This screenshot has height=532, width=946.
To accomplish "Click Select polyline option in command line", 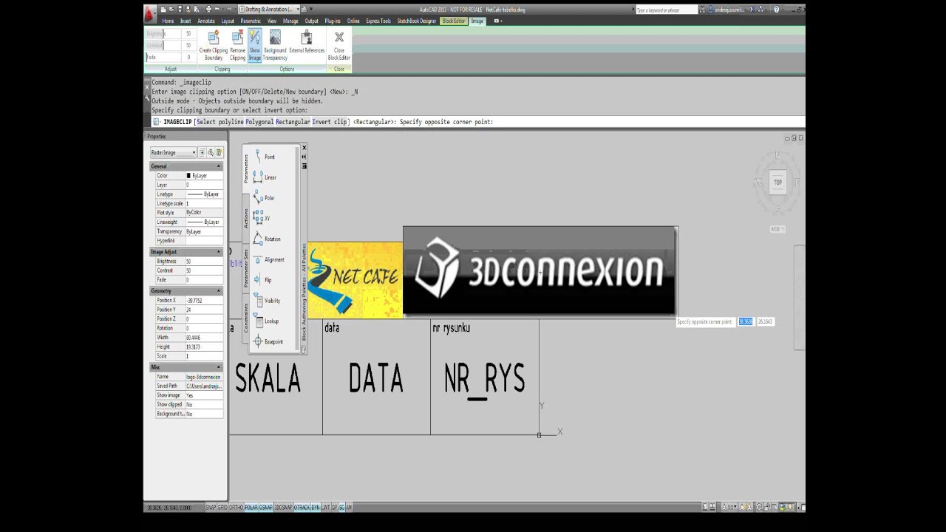I will 220,122.
